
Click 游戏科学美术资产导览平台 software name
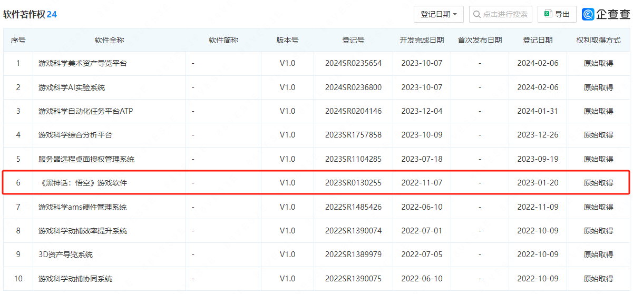[x=83, y=63]
